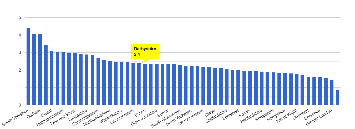
Task: Click the Clwyd bar
Action: (x=215, y=87)
